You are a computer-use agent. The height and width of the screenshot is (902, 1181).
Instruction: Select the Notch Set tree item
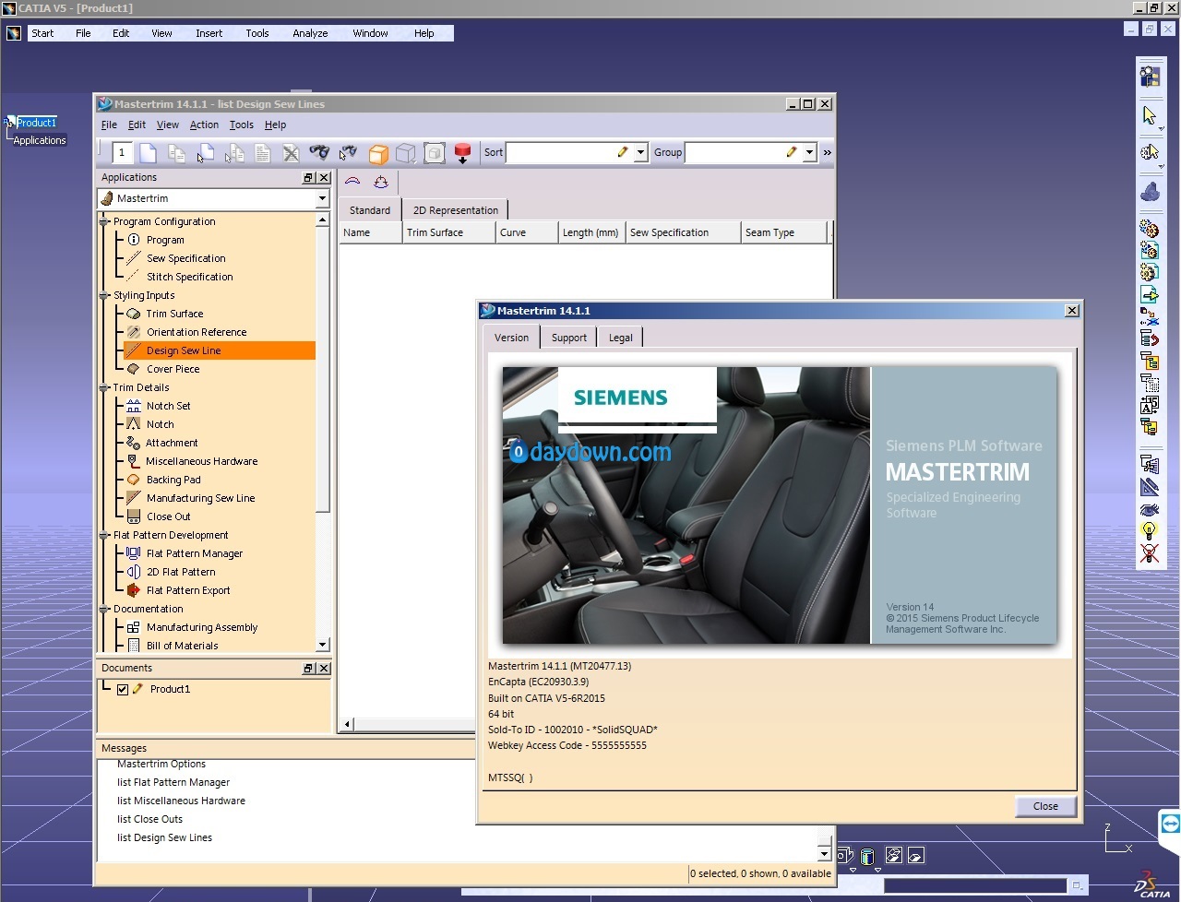(x=169, y=406)
